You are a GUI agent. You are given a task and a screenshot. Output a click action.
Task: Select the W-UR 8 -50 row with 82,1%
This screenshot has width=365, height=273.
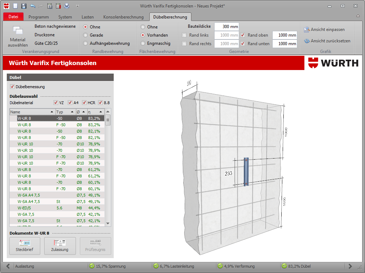click(x=57, y=131)
